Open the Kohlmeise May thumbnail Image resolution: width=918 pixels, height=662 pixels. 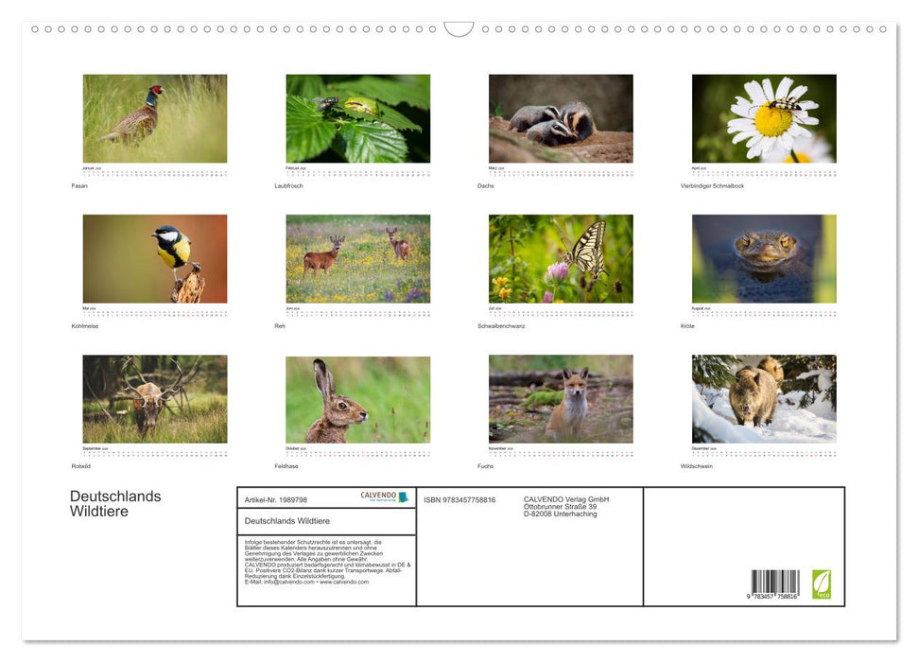click(154, 257)
